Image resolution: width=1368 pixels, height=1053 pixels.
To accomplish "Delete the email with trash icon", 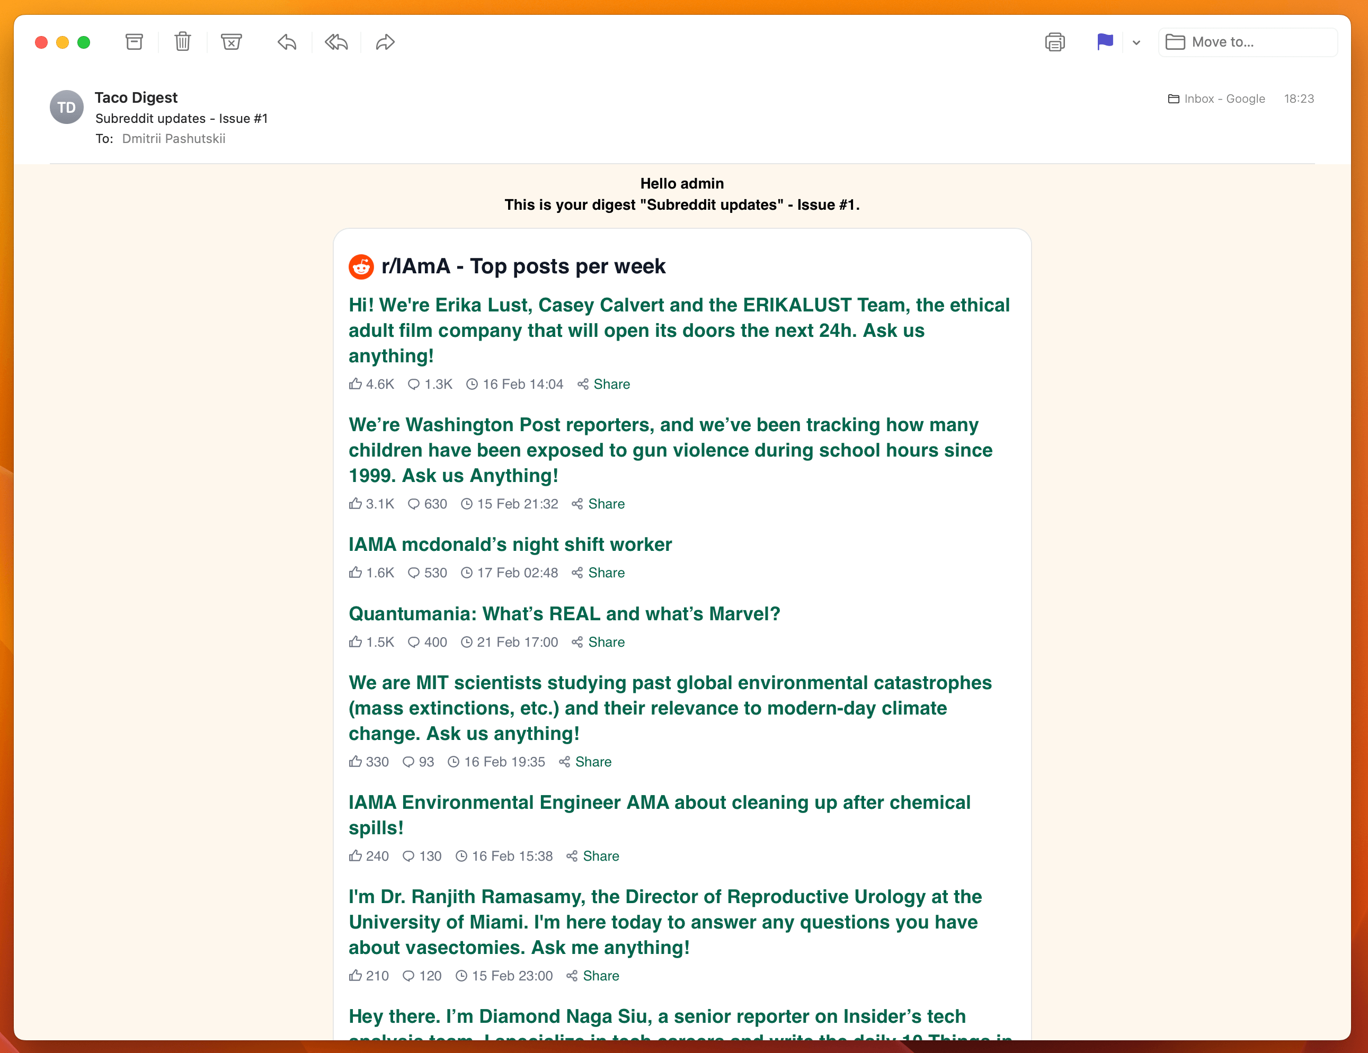I will click(x=182, y=42).
